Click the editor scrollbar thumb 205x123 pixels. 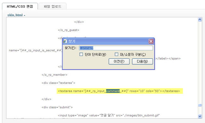click(200, 105)
